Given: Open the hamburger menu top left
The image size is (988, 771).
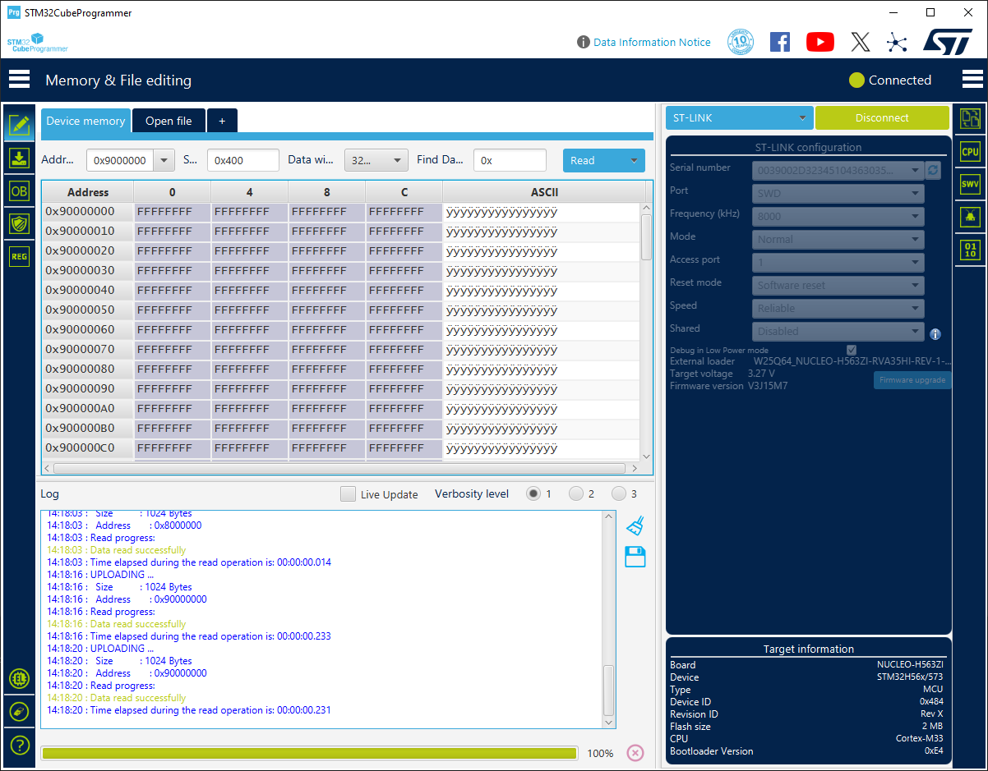Looking at the screenshot, I should coord(19,79).
